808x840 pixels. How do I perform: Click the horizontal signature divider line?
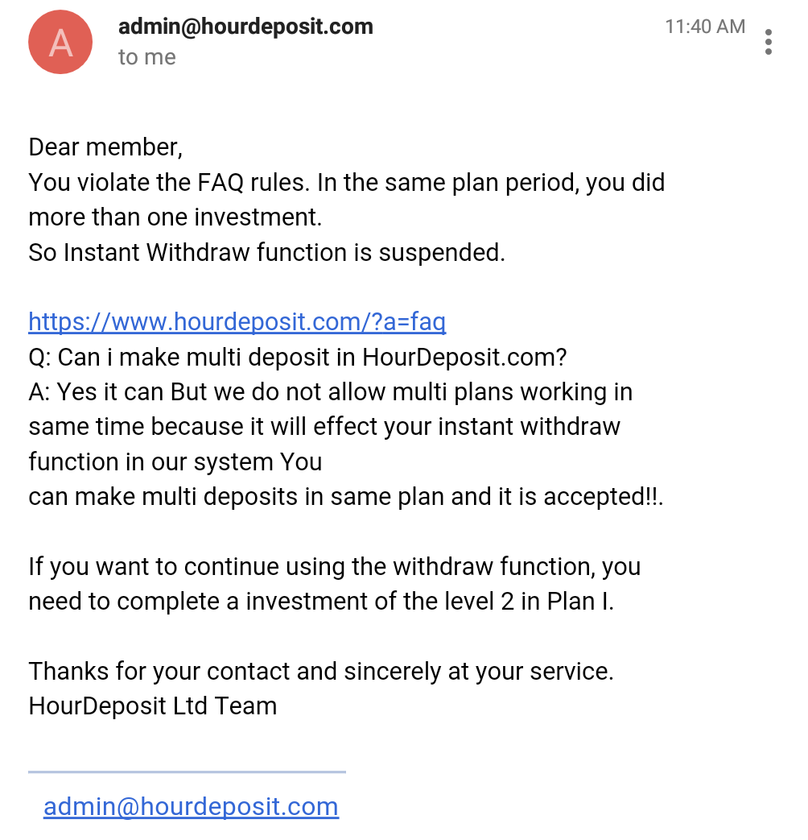point(187,772)
